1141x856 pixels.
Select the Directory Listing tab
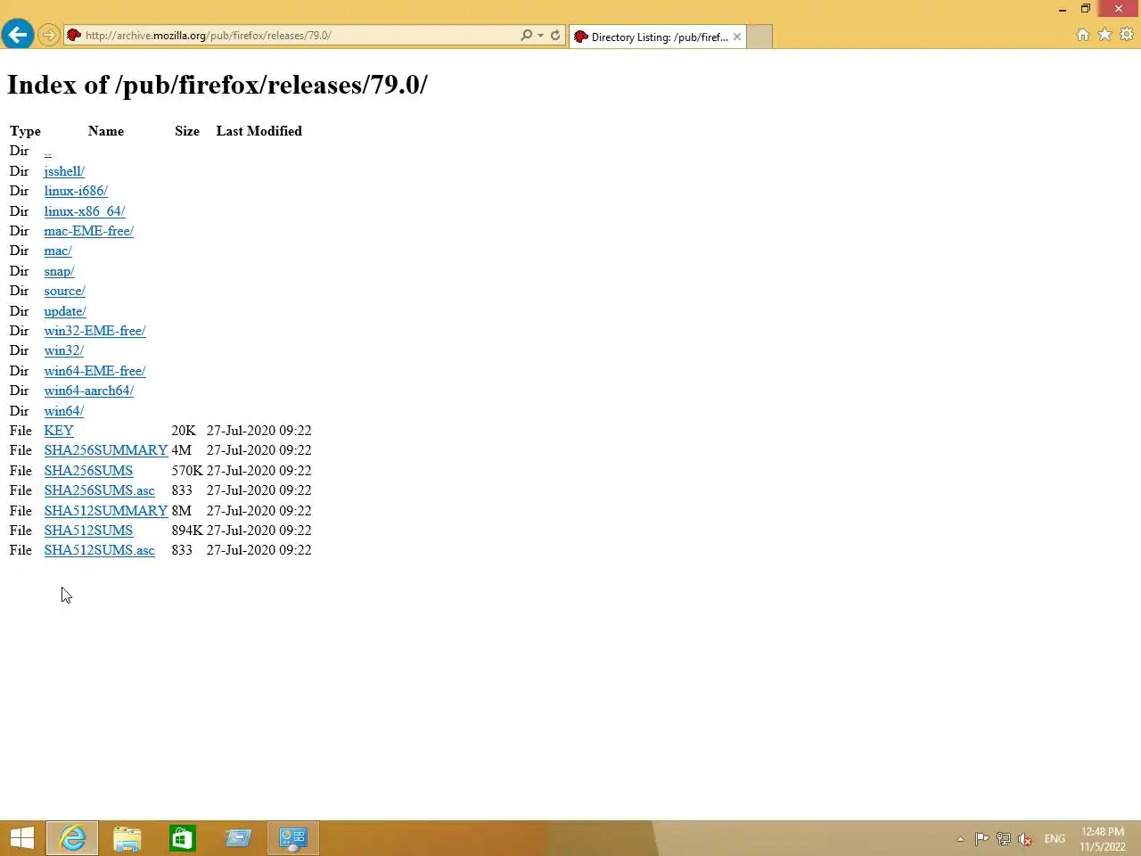click(x=658, y=37)
